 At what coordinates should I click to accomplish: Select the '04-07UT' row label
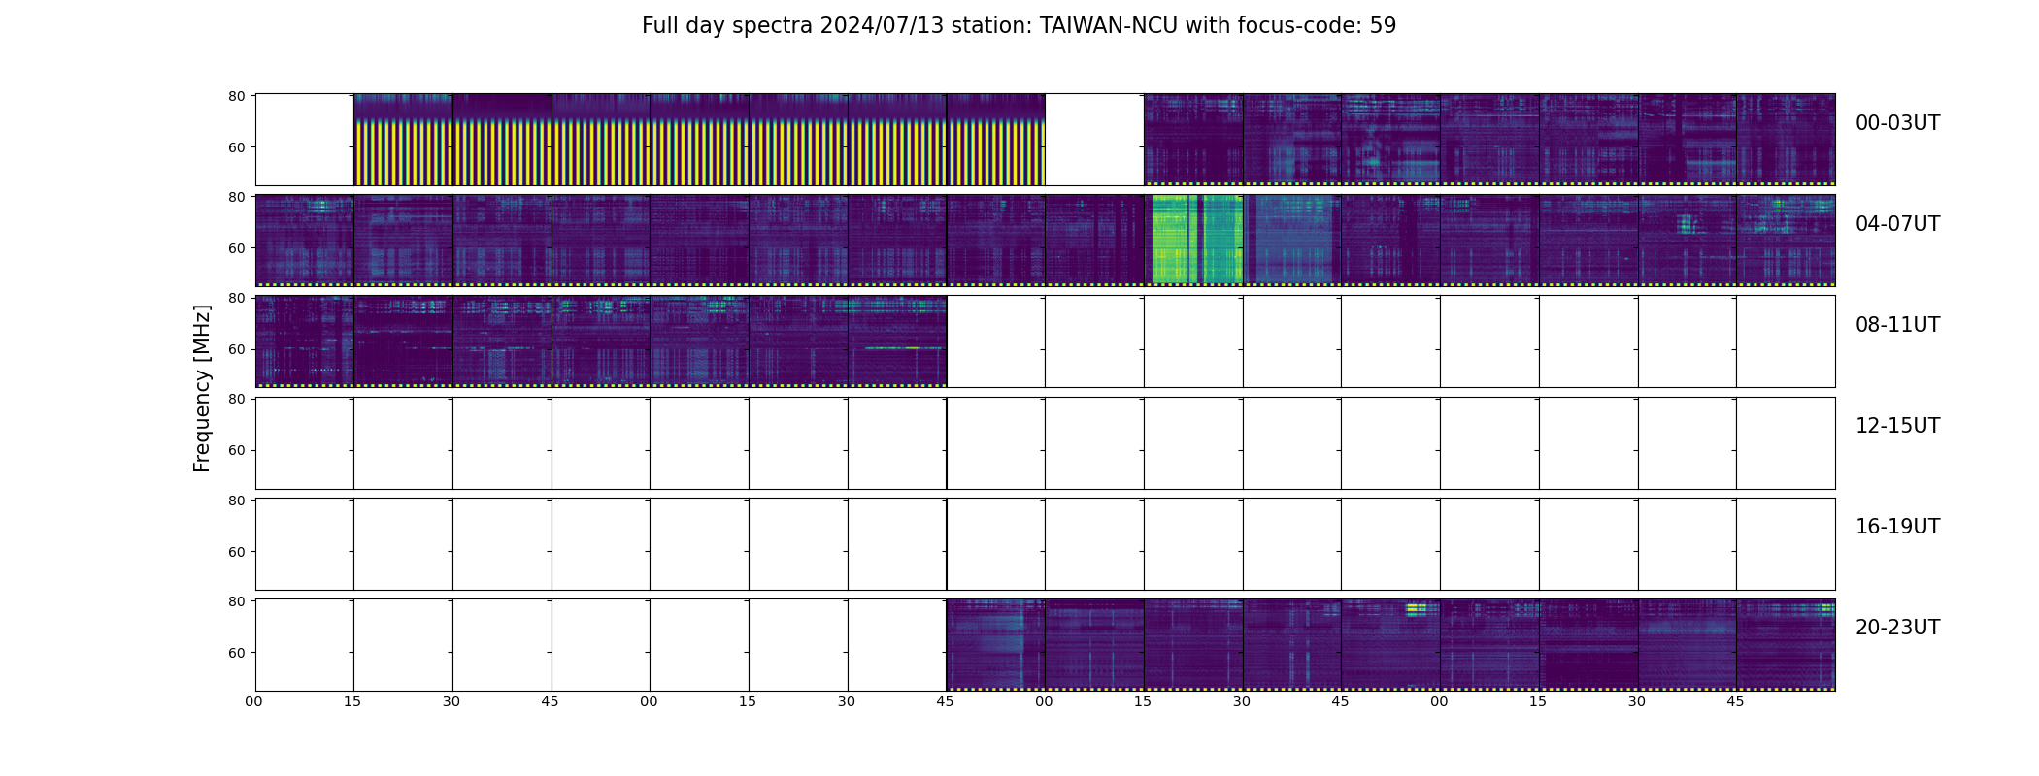[x=1897, y=224]
